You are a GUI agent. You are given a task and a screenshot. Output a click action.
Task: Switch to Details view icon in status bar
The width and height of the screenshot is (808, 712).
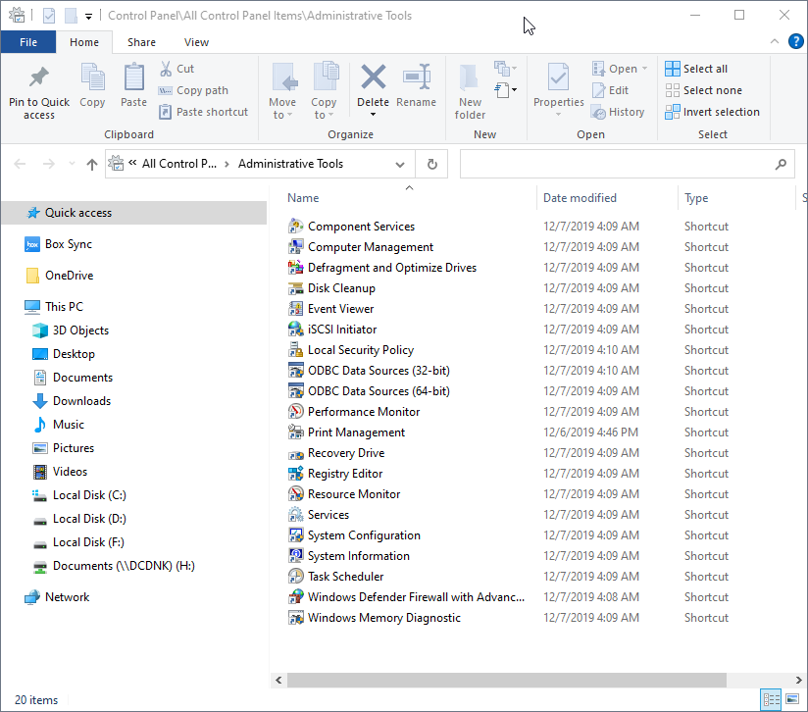point(771,699)
